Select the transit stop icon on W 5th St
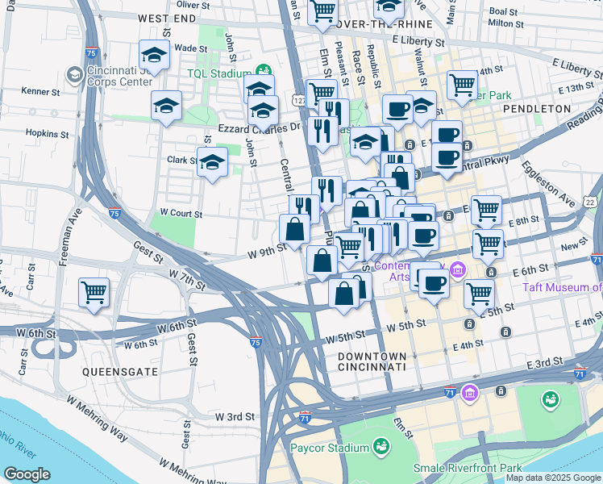Screen dimensions: 603x484 pos(469,324)
